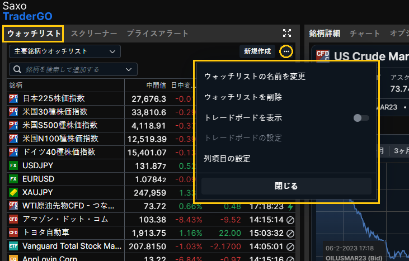The width and height of the screenshot is (409, 261).
Task: Click the CFD icon for WTI原油先物CFD
Action: pos(13,206)
